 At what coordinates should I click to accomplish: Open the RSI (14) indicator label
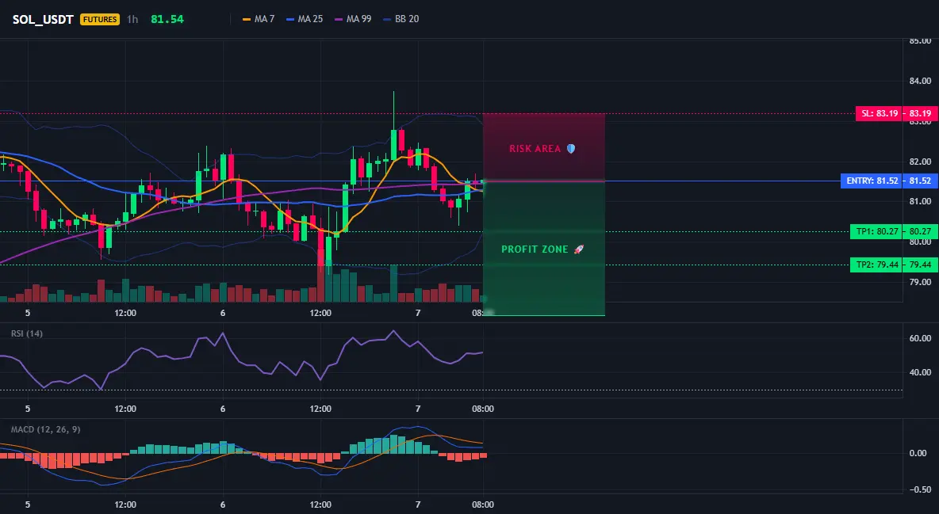(27, 333)
